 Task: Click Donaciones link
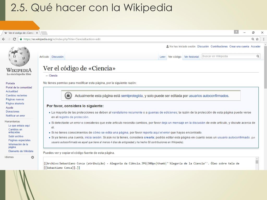tap(13, 111)
